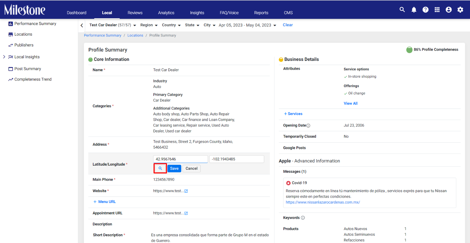The height and width of the screenshot is (243, 470).
Task: Click the Milestone logo
Action: 25,10
